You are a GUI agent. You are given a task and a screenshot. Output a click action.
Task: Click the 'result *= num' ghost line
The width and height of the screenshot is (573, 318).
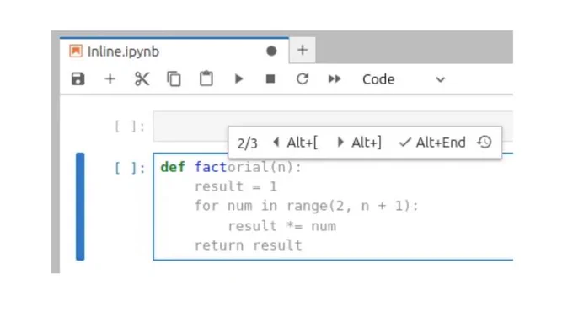pyautogui.click(x=282, y=226)
